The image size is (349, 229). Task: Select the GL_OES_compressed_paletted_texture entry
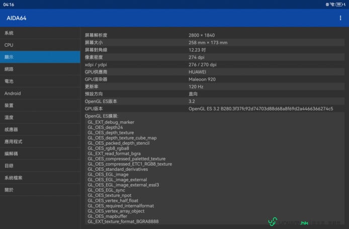coord(127,159)
